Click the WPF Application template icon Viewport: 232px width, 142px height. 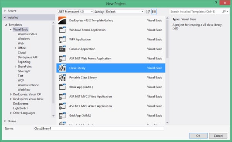[x=62, y=39]
